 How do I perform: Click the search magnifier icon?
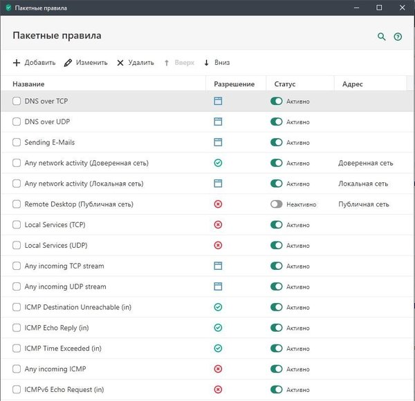point(381,37)
